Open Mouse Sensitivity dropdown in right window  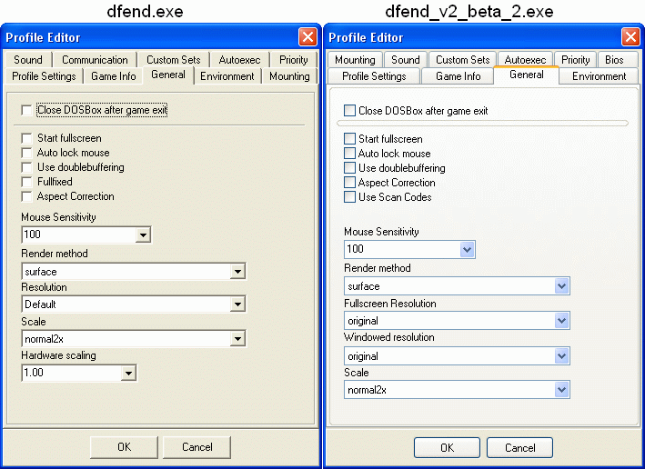[x=467, y=250]
